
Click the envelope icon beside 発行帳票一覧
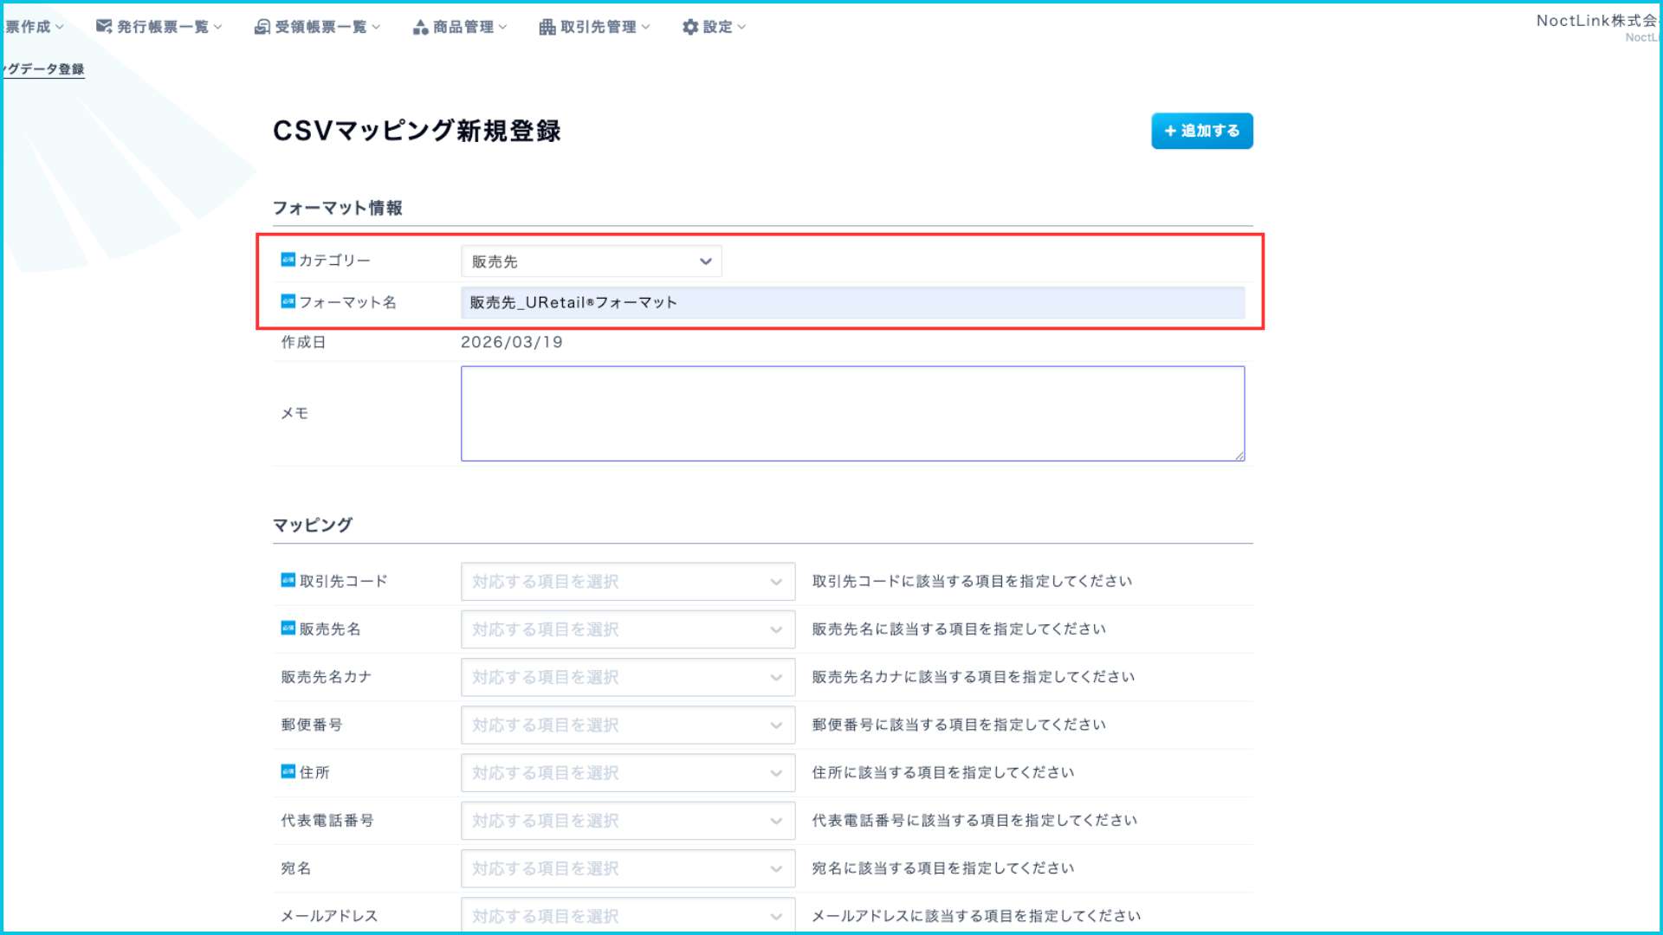104,27
